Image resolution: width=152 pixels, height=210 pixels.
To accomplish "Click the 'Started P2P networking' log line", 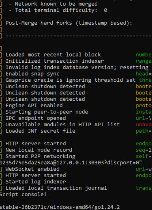I will (41, 156).
